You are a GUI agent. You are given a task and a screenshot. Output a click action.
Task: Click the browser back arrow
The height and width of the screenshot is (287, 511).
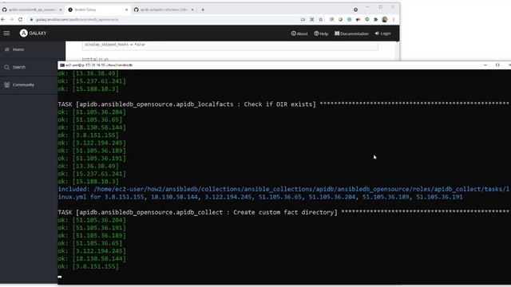tap(3, 19)
